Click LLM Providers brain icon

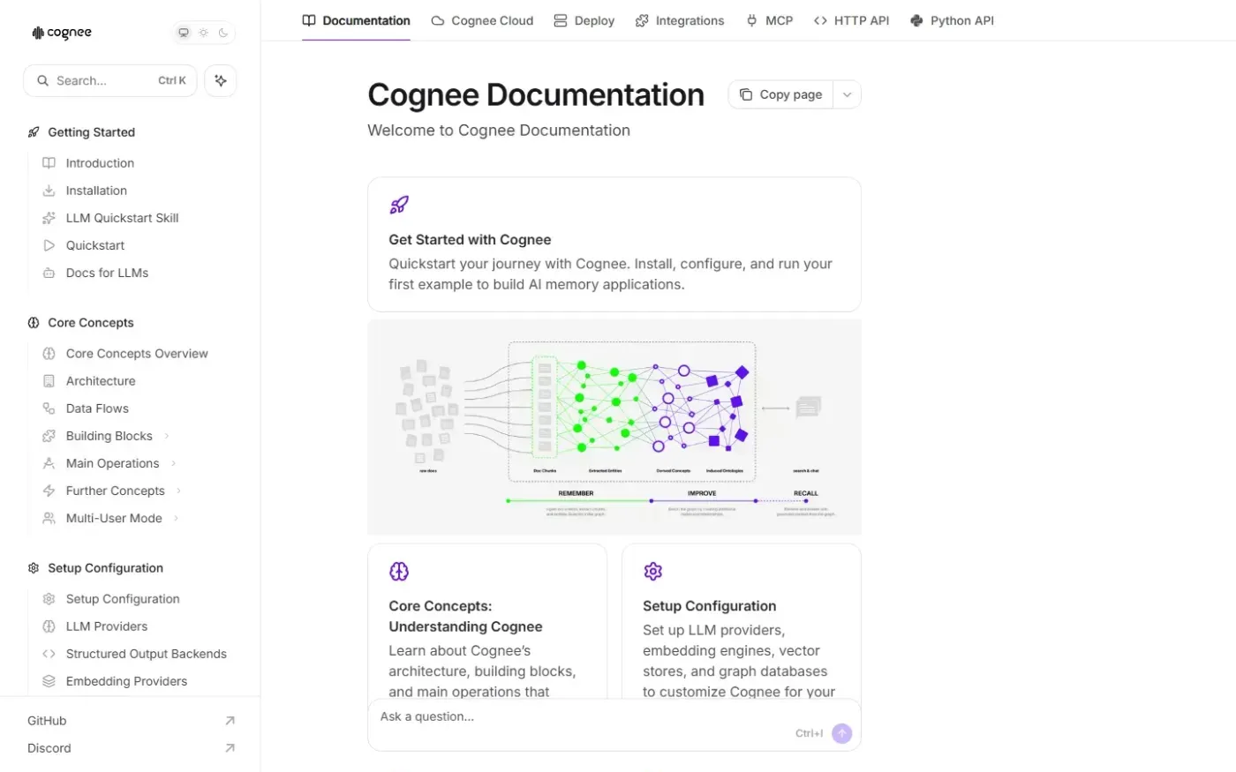[x=49, y=626]
